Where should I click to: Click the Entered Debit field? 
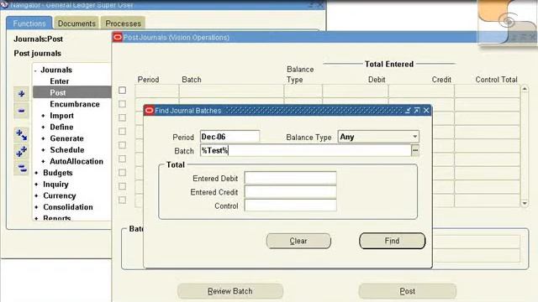290,178
